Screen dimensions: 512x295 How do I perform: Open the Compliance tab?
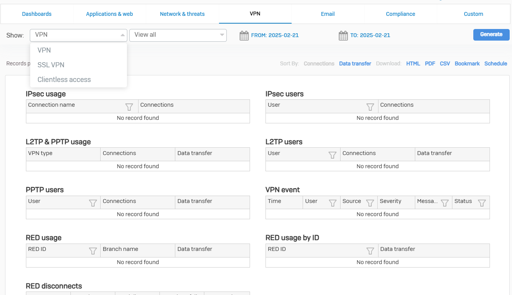tap(400, 14)
